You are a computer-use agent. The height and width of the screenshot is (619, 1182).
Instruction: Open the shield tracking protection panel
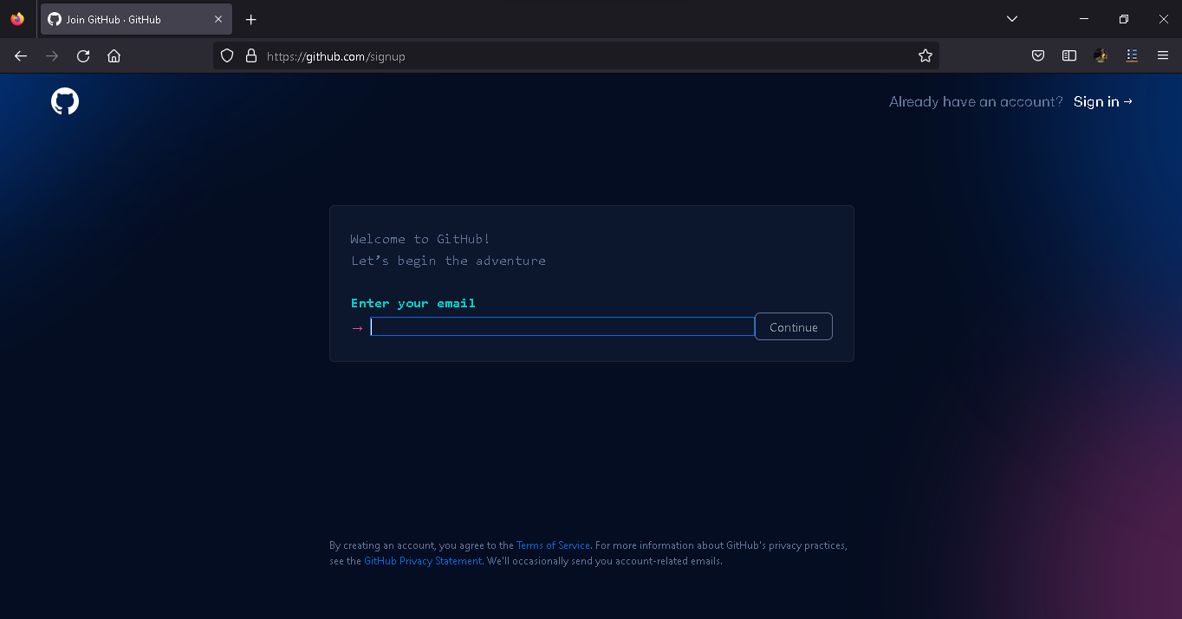tap(226, 55)
